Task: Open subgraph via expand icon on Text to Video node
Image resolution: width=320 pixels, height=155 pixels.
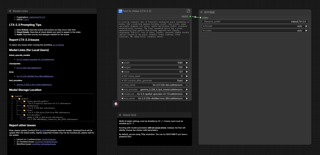Action: pyautogui.click(x=188, y=11)
